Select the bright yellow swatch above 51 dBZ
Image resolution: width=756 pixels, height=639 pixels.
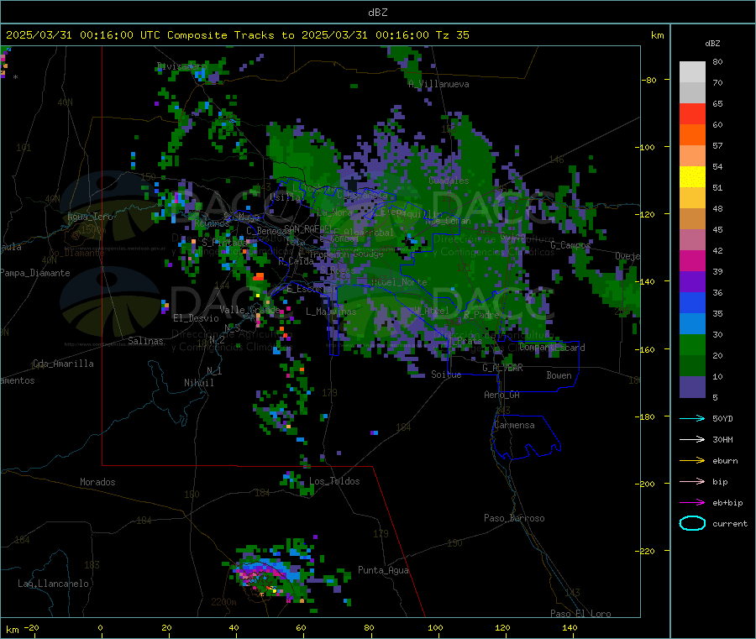[x=692, y=177]
